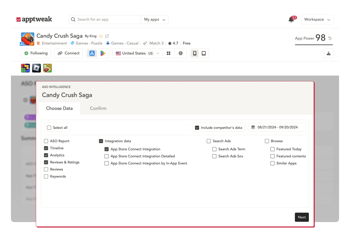Image resolution: width=350 pixels, height=233 pixels.
Task: Open the Roblox competitor app icon
Action: [36, 68]
